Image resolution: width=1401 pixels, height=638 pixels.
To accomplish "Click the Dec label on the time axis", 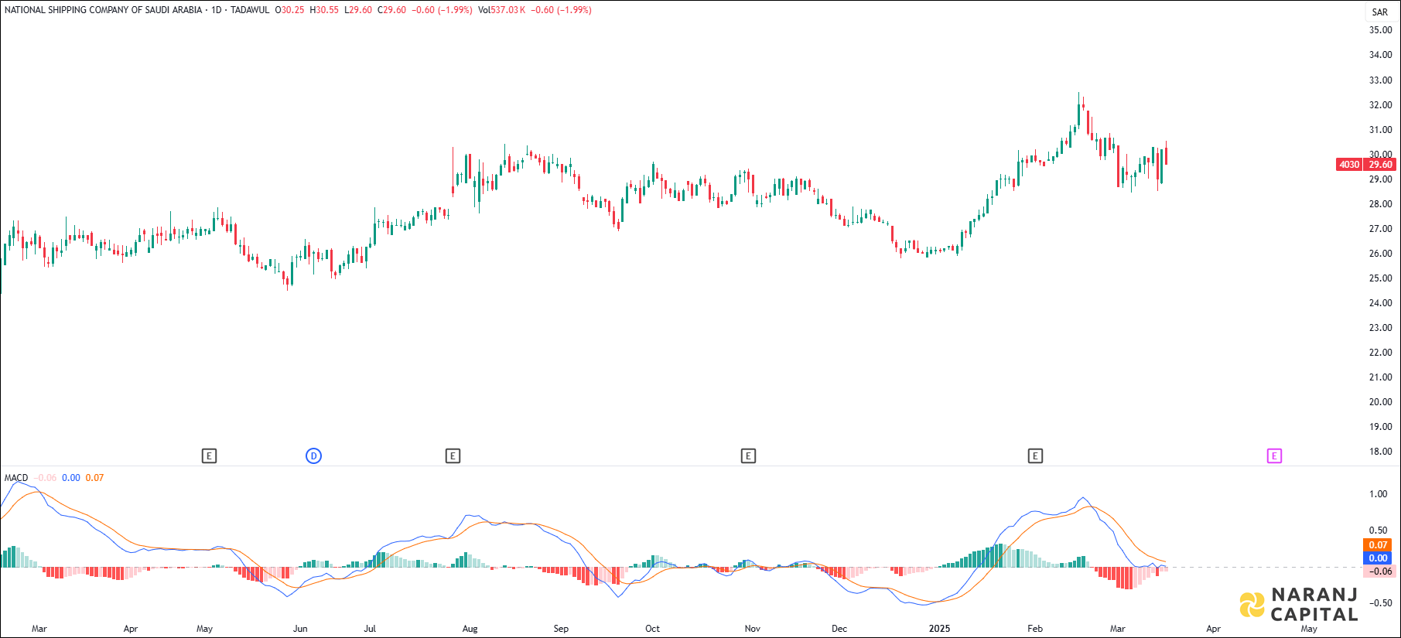I will [839, 629].
